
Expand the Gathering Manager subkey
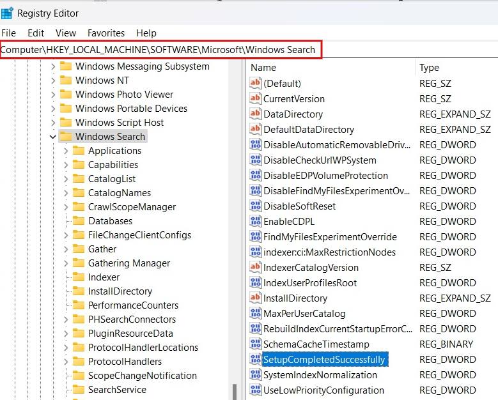pos(66,263)
